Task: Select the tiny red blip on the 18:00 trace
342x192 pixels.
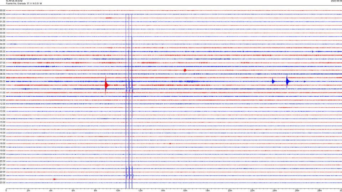Action: tap(170, 143)
